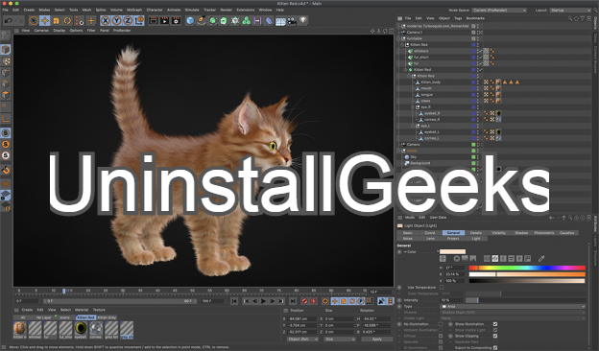Click the Undo arrow in the top toolbar
Viewport: 599px width, 351px height.
pyautogui.click(x=9, y=20)
